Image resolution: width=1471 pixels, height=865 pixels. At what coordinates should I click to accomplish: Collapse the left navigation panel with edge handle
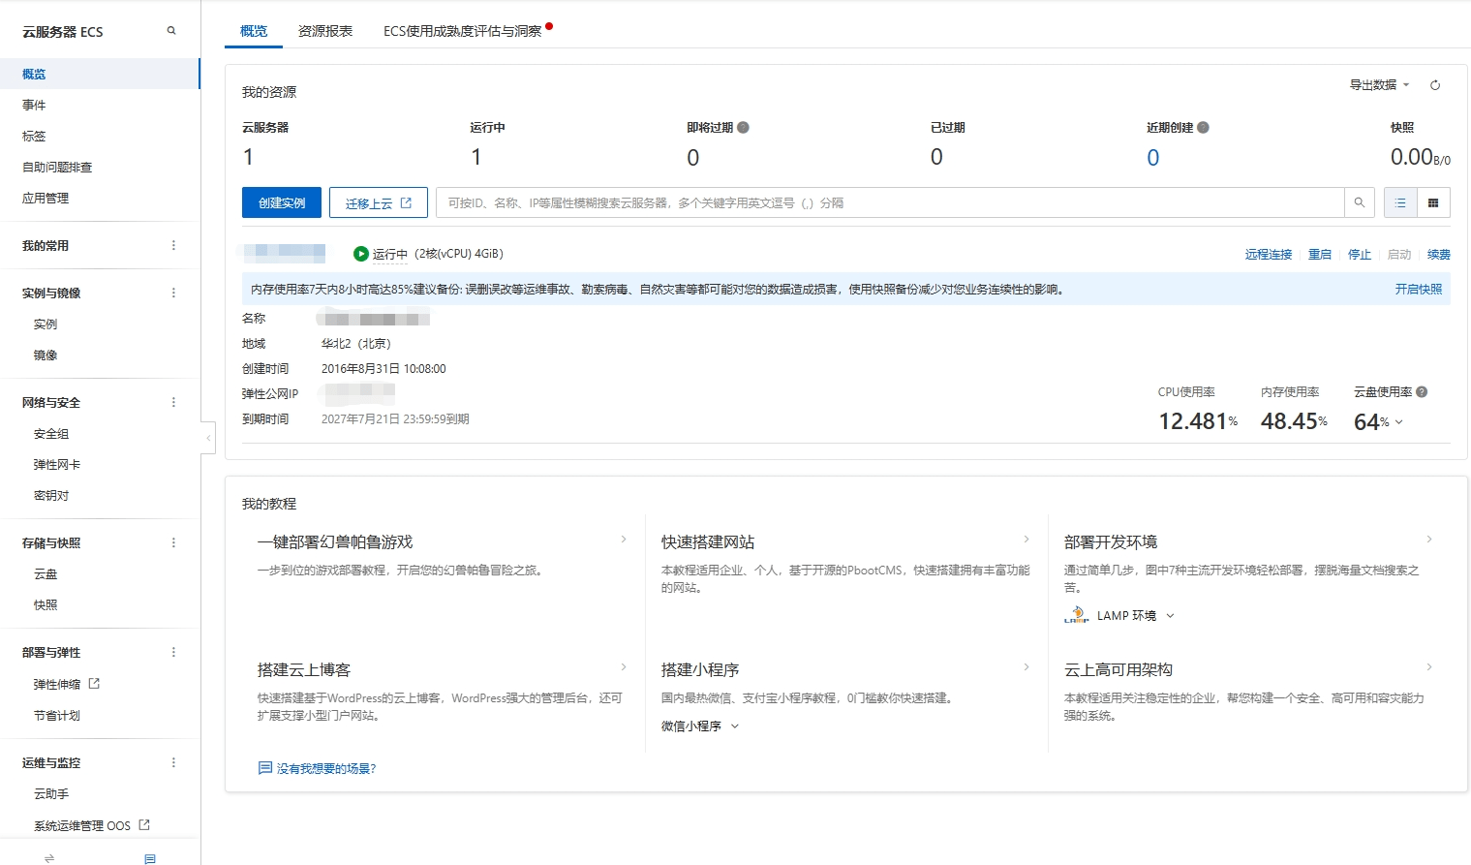click(x=208, y=437)
